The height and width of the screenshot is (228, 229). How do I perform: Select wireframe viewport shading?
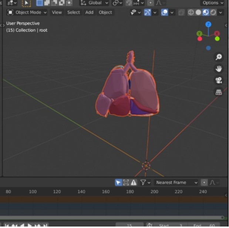(191, 13)
